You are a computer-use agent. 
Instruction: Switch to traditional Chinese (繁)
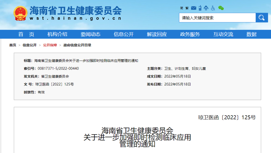(187, 8)
